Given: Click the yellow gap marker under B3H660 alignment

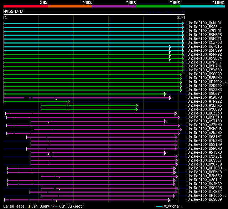Looking at the screenshot, I should pos(59,178).
